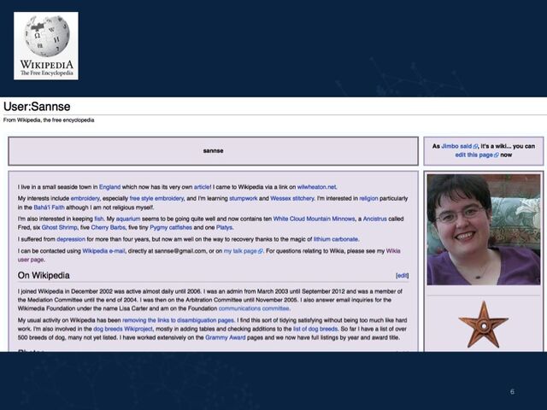
Task: Follow the Ancistrus link
Action: 375,219
